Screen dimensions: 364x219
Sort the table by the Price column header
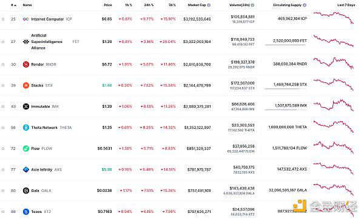pos(108,5)
